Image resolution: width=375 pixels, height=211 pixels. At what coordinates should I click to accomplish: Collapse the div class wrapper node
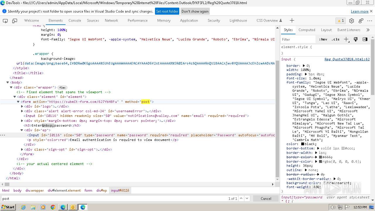point(11,87)
